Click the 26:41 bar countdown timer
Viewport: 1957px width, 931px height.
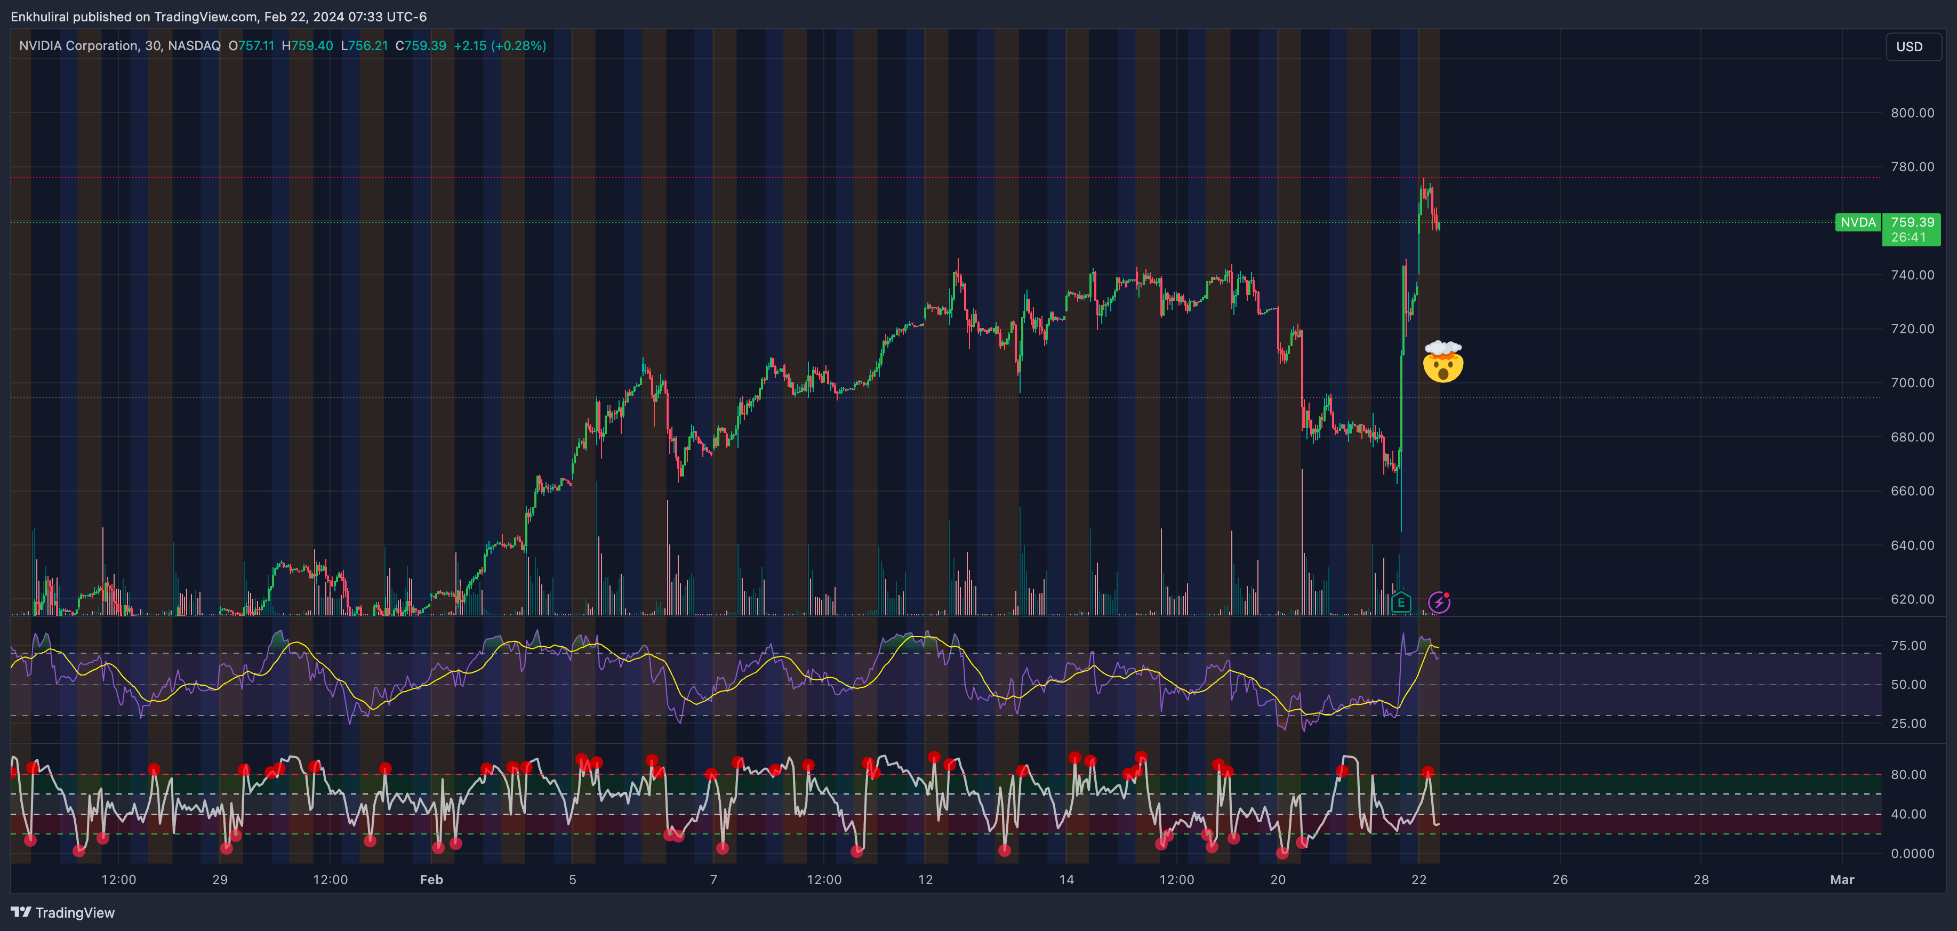[1908, 238]
